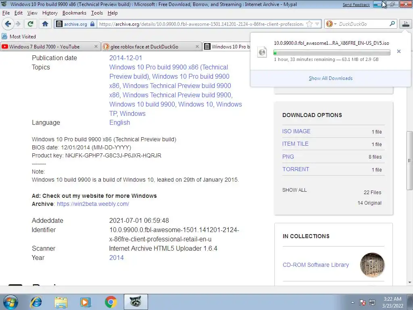
Task: Toggle the downloads toolbar button
Action: (x=406, y=24)
